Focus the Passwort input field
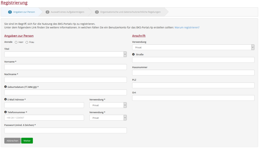The height and width of the screenshot is (148, 259). click(x=65, y=130)
